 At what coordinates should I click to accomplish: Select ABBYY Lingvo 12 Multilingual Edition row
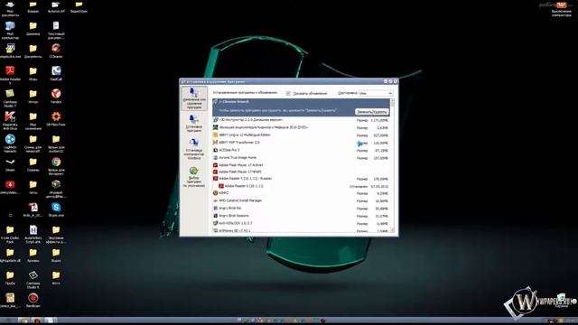(x=301, y=135)
